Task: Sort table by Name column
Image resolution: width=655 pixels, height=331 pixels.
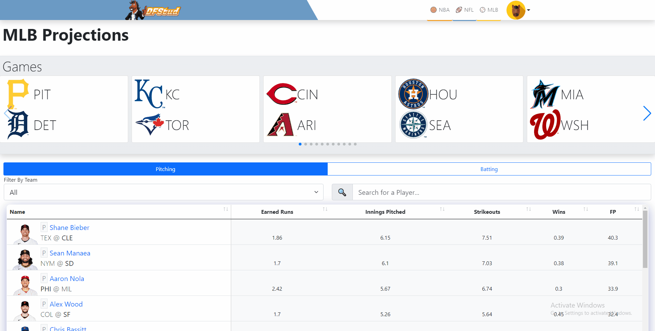Action: pyautogui.click(x=119, y=212)
